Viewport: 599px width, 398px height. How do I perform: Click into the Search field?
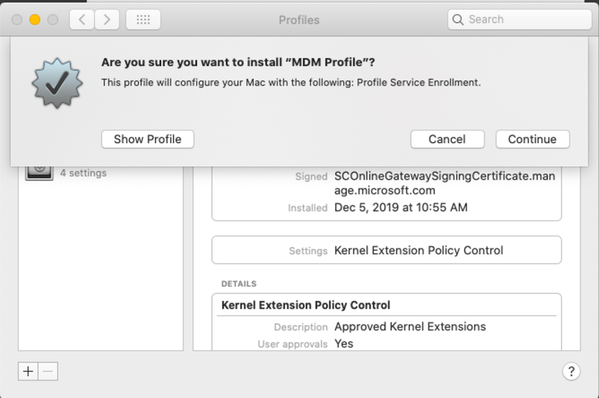click(520, 19)
